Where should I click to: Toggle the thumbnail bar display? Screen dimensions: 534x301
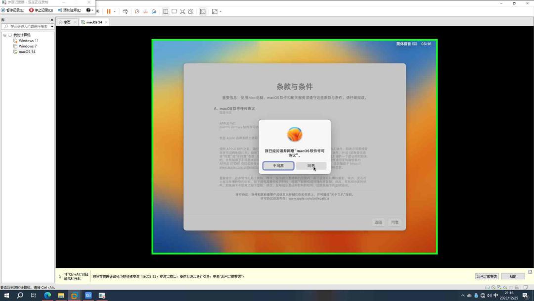pos(174,11)
